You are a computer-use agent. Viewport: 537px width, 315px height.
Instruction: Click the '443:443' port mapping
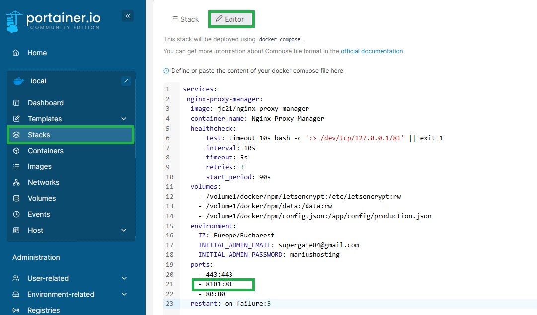pyautogui.click(x=219, y=275)
